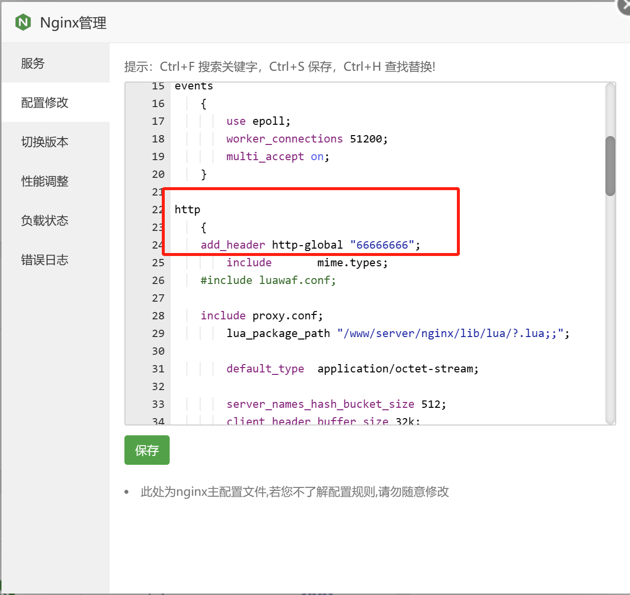The width and height of the screenshot is (630, 595).
Task: Click the Nginx管理 title text
Action: 73,23
